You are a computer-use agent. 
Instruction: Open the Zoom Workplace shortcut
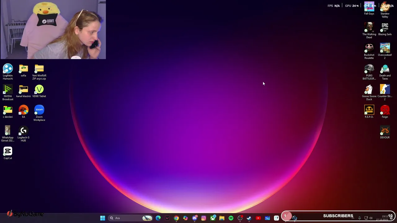[x=39, y=113]
